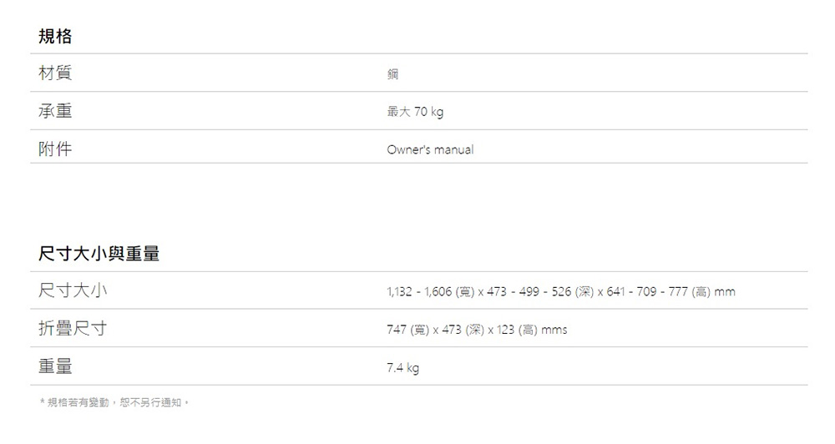Click the 70 kg number in 承重 row
The image size is (835, 444).
tap(428, 112)
